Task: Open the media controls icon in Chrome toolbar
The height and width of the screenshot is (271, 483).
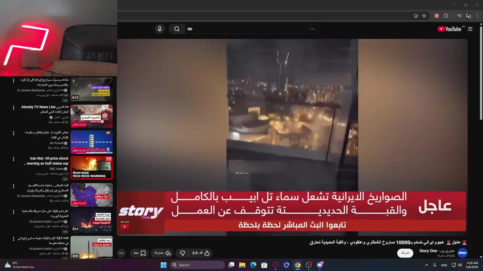Action: pyautogui.click(x=459, y=16)
